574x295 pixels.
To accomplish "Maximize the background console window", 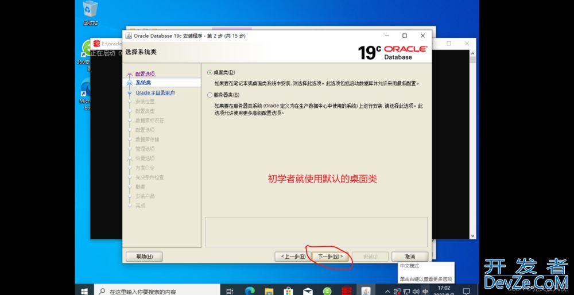I will point(449,44).
